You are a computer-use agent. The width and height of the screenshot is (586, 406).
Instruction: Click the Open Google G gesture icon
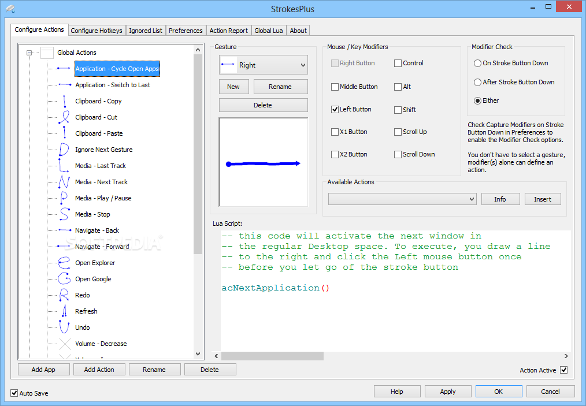point(64,279)
